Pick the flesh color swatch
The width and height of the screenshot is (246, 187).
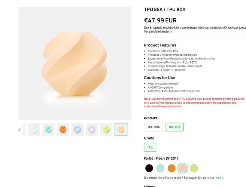[183, 168]
